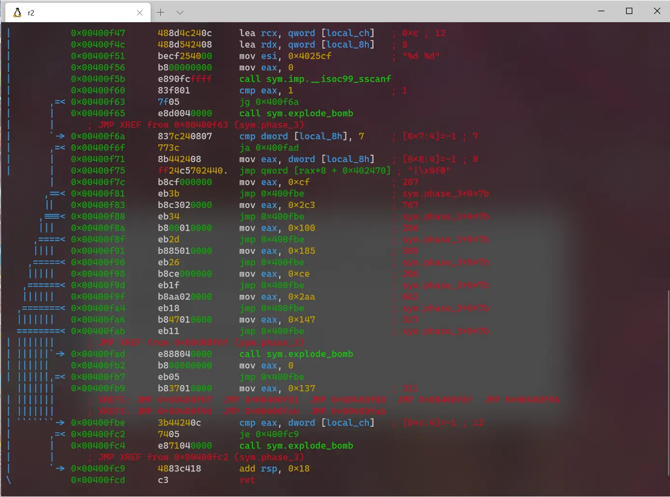Viewport: 670px width, 497px height.
Task: Click opcode bytes 4883c418
Action: pyautogui.click(x=180, y=469)
